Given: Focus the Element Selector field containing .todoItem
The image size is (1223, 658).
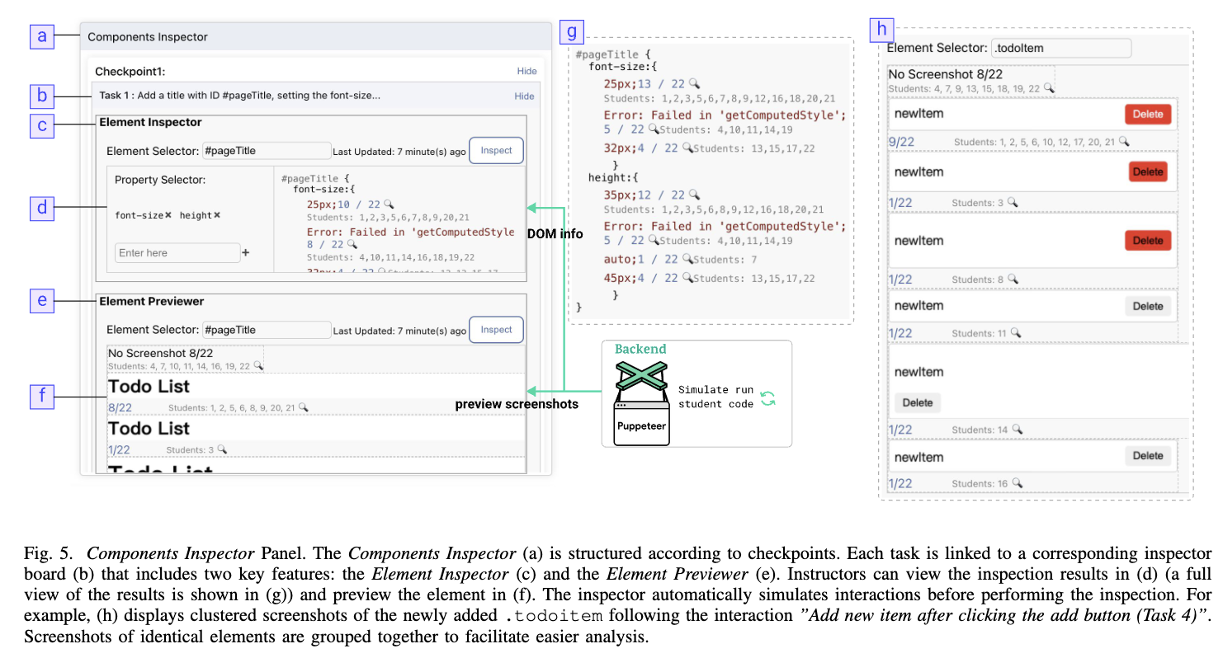Looking at the screenshot, I should click(1060, 49).
